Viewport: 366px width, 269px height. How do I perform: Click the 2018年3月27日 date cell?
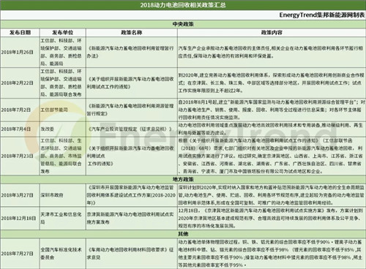(20, 195)
